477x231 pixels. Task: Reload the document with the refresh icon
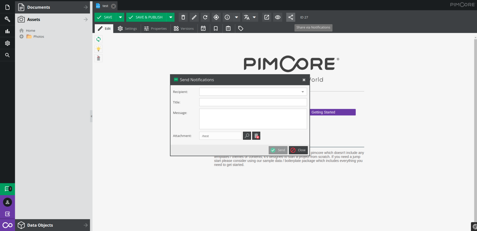point(205,17)
